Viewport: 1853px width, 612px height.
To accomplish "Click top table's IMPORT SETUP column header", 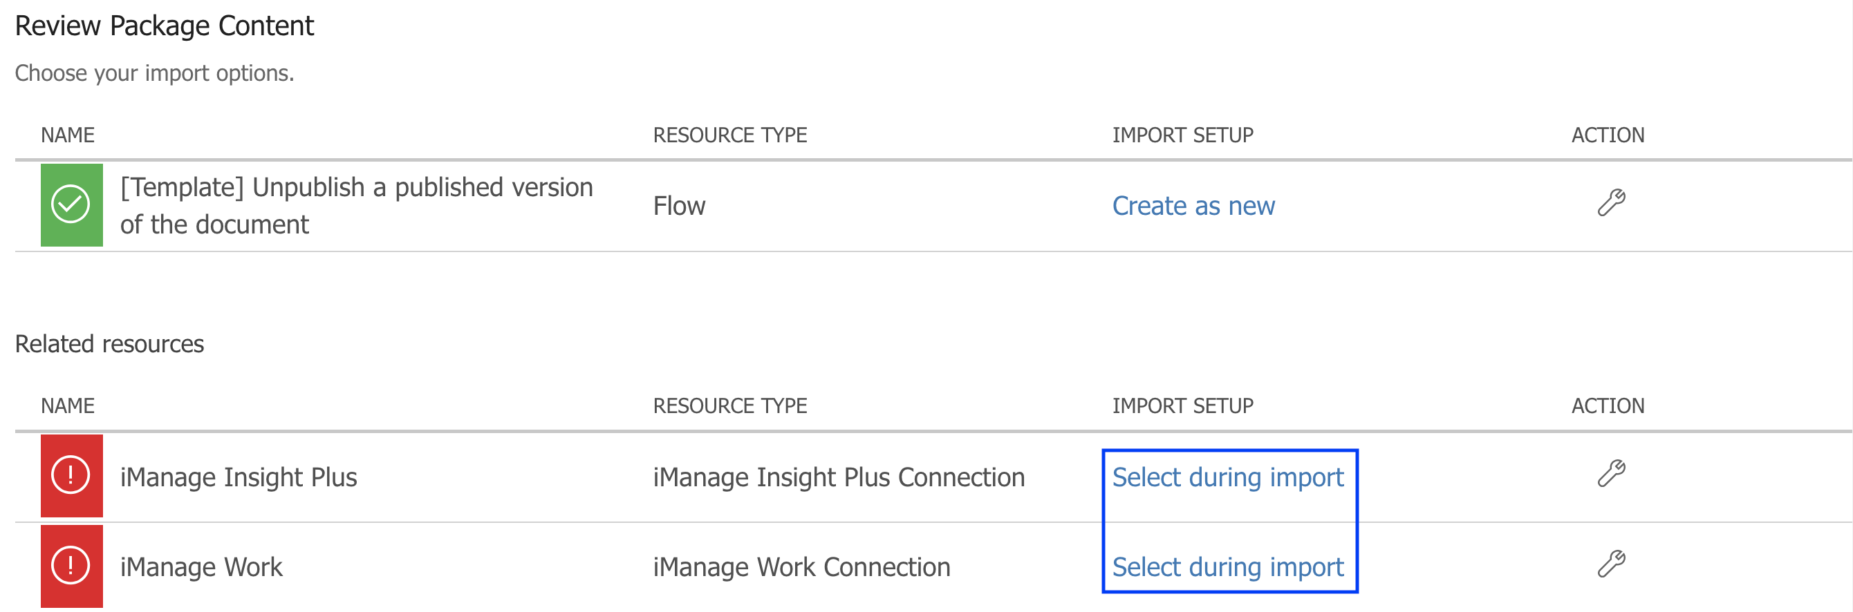I will coord(1182,135).
